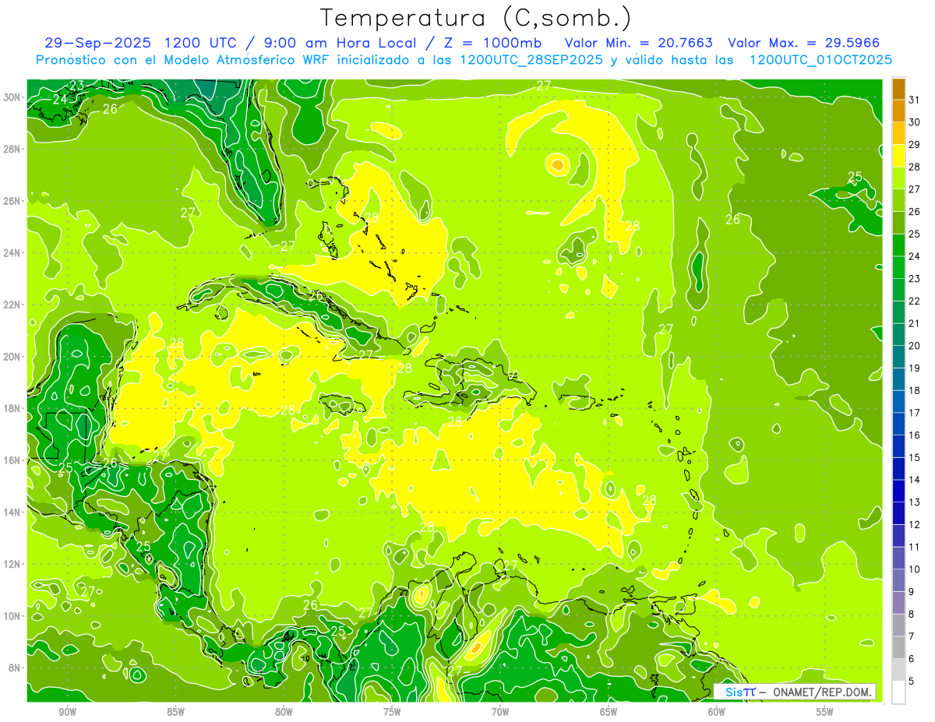Click the green legend swatch between 23 and 24

click(x=898, y=267)
